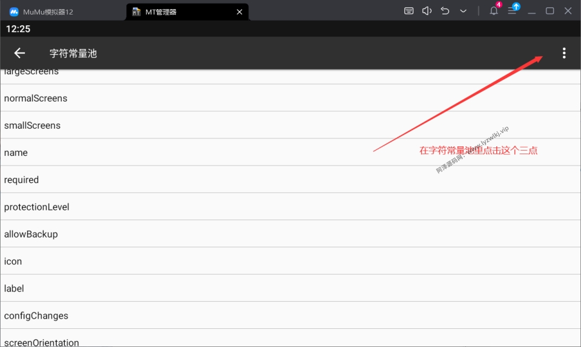Open the configChanges string entry
Image resolution: width=581 pixels, height=347 pixels.
(x=290, y=316)
